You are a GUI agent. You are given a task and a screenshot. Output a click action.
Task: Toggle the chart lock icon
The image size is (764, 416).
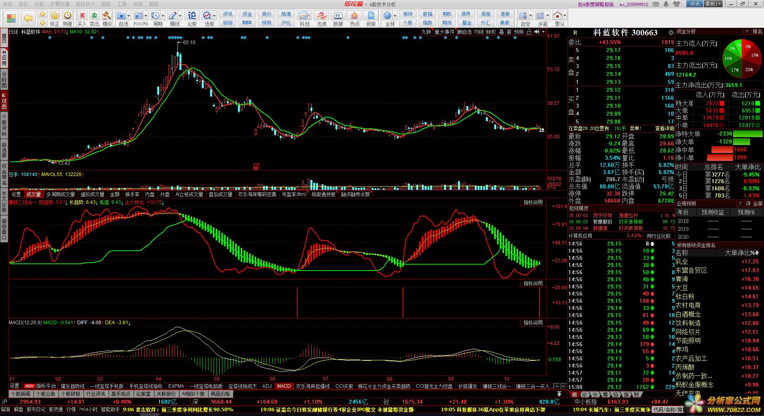529,32
